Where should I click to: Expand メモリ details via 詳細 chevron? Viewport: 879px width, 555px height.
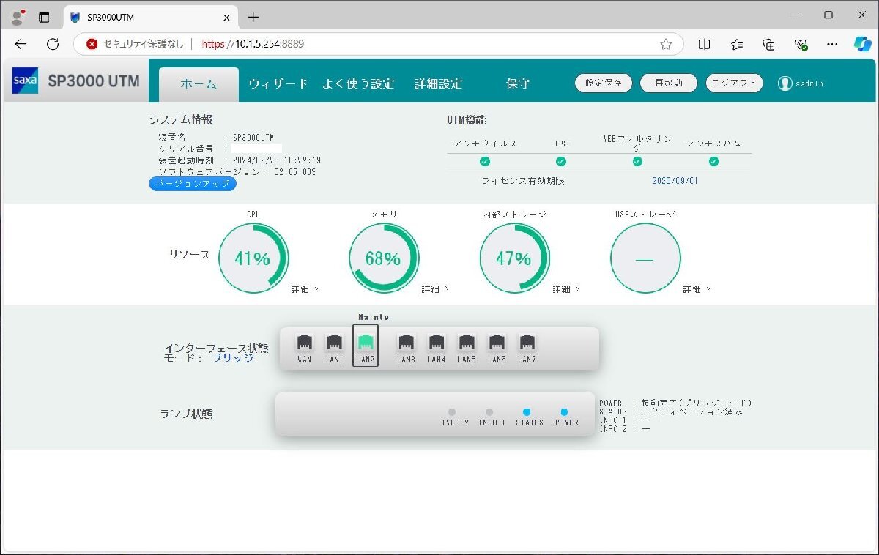point(436,289)
